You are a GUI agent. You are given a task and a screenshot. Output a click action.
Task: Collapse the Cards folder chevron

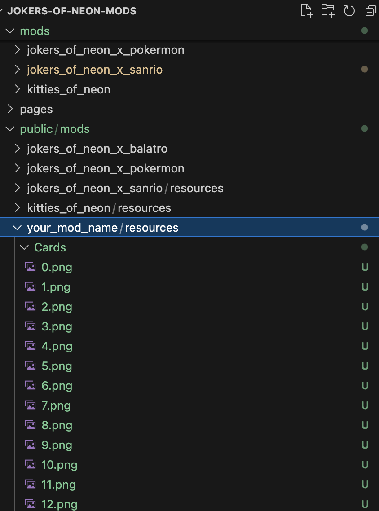coord(24,247)
